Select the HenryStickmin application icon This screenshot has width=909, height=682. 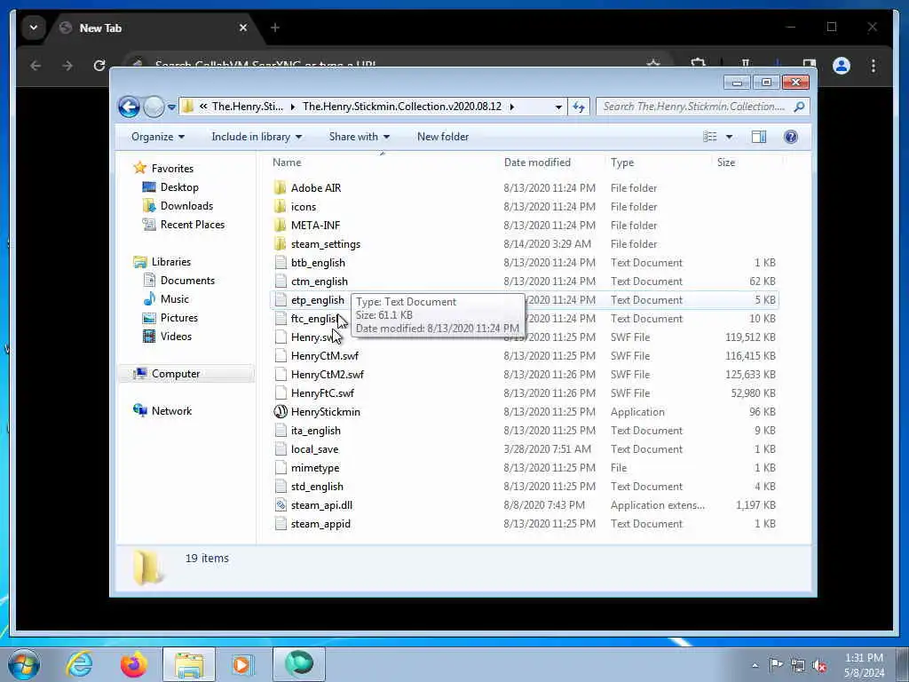(x=281, y=412)
